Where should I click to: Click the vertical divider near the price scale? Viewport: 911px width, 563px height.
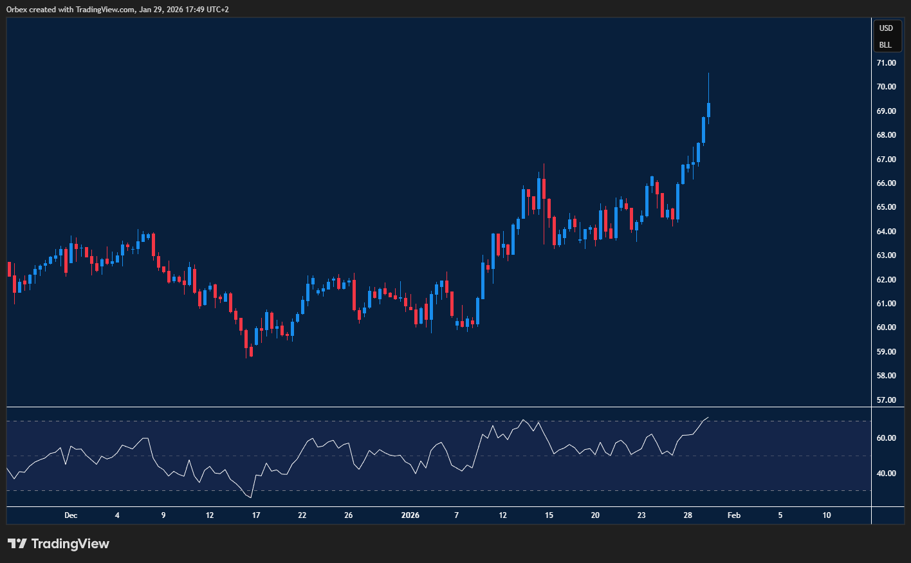[872, 257]
